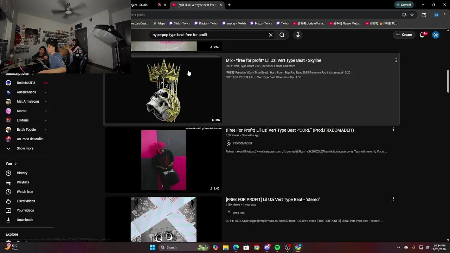Open the Gemini button in Chrome
450x253 pixels.
404,5
